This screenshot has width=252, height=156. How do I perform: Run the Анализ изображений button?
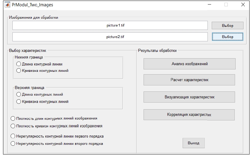189,64
